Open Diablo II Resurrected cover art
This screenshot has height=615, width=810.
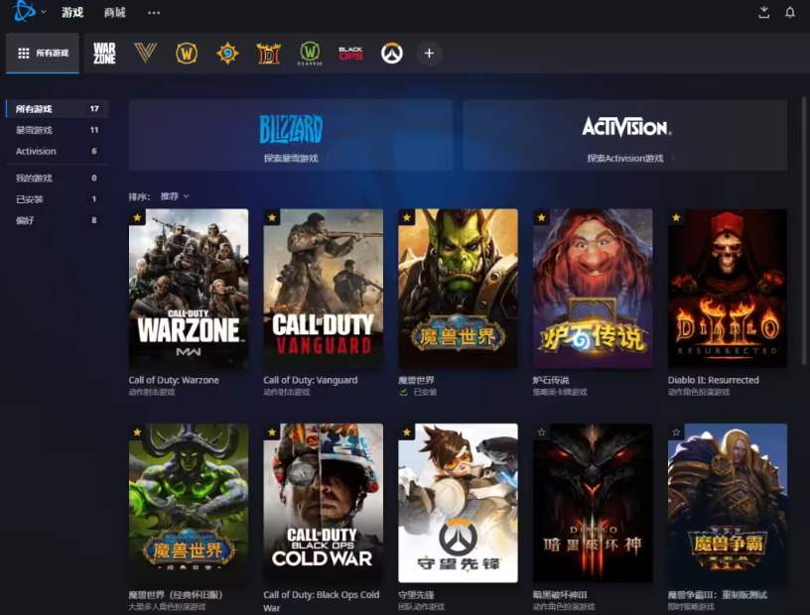(728, 288)
